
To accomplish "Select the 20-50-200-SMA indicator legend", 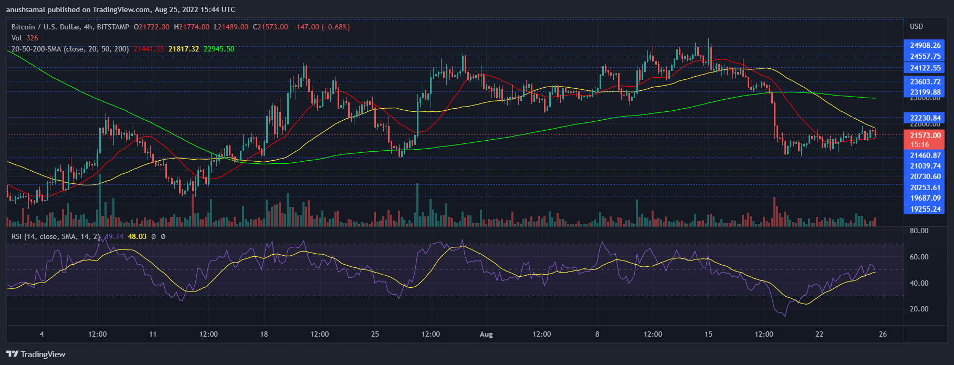I will tap(70, 49).
